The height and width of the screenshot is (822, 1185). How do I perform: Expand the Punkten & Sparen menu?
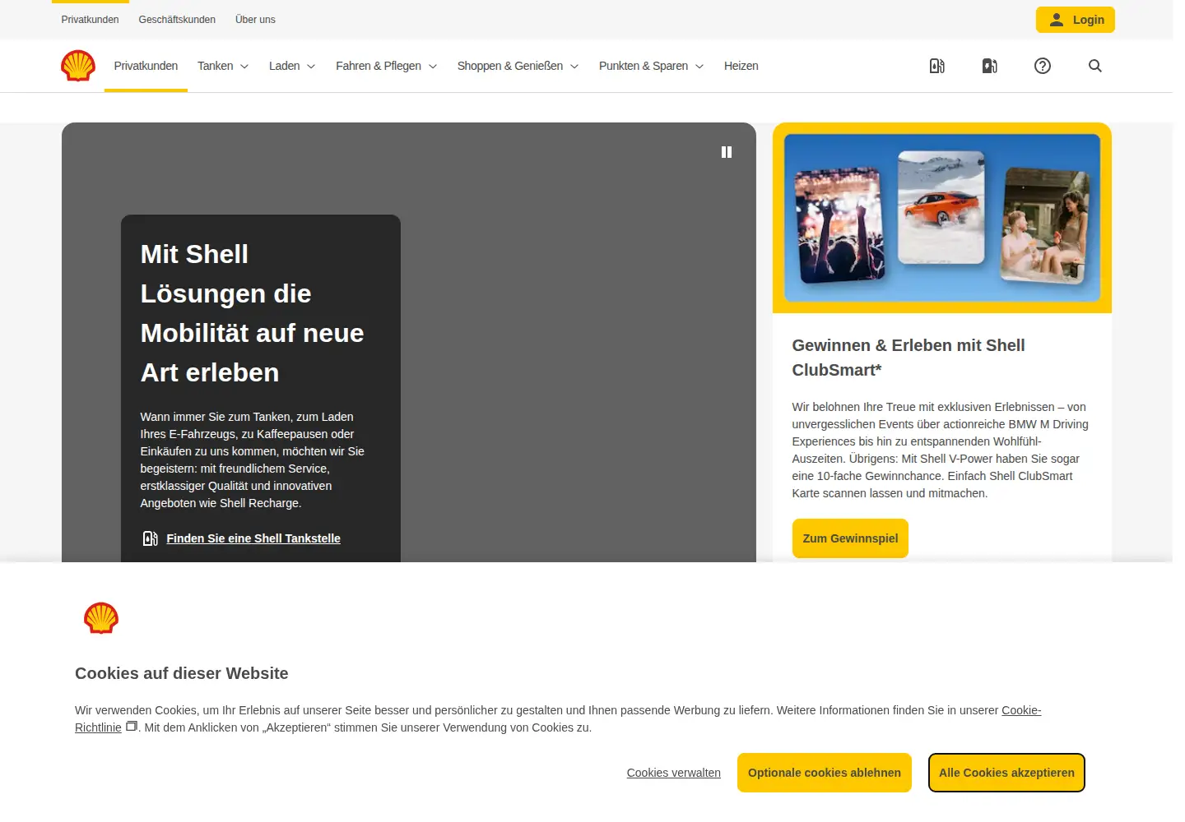(652, 66)
